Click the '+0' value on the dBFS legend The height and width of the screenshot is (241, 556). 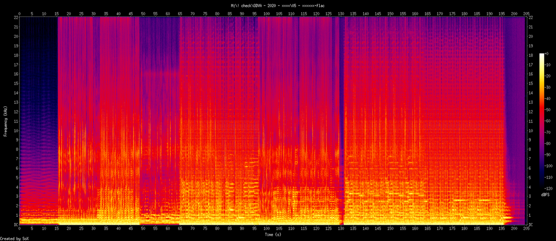coord(548,53)
